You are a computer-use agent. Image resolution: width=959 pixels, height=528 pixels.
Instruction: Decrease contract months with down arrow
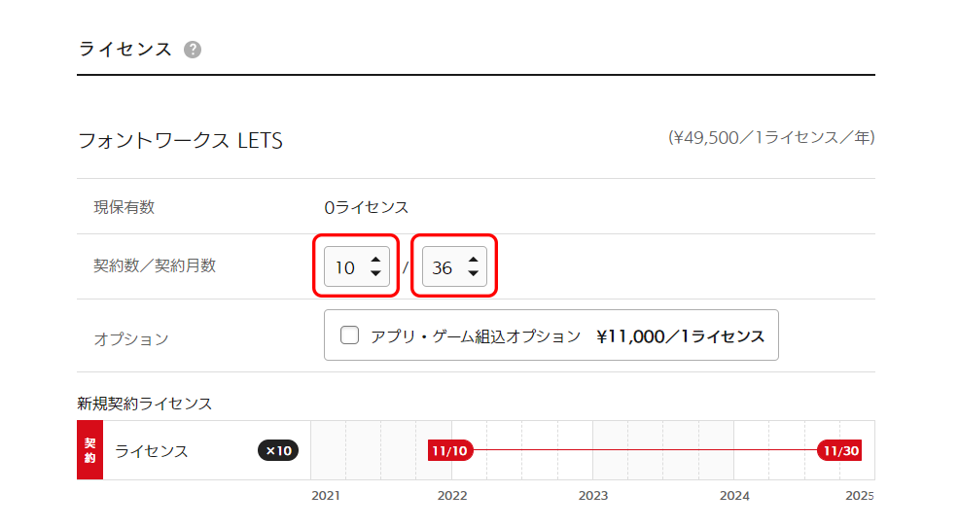tap(472, 274)
